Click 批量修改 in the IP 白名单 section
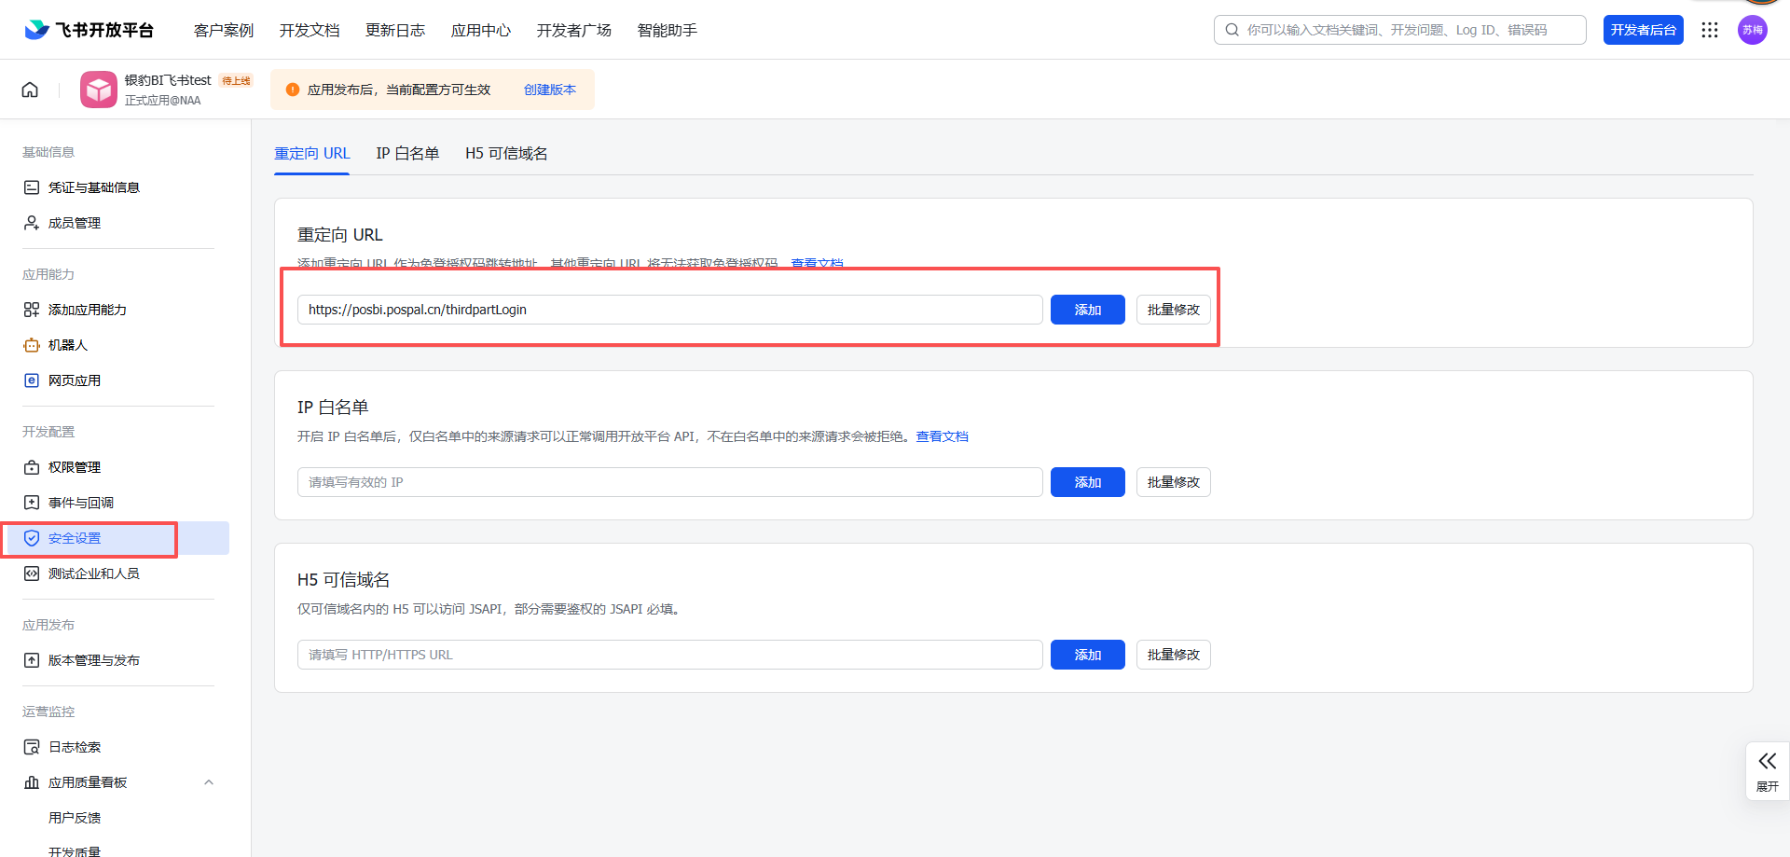This screenshot has height=857, width=1790. [1173, 482]
